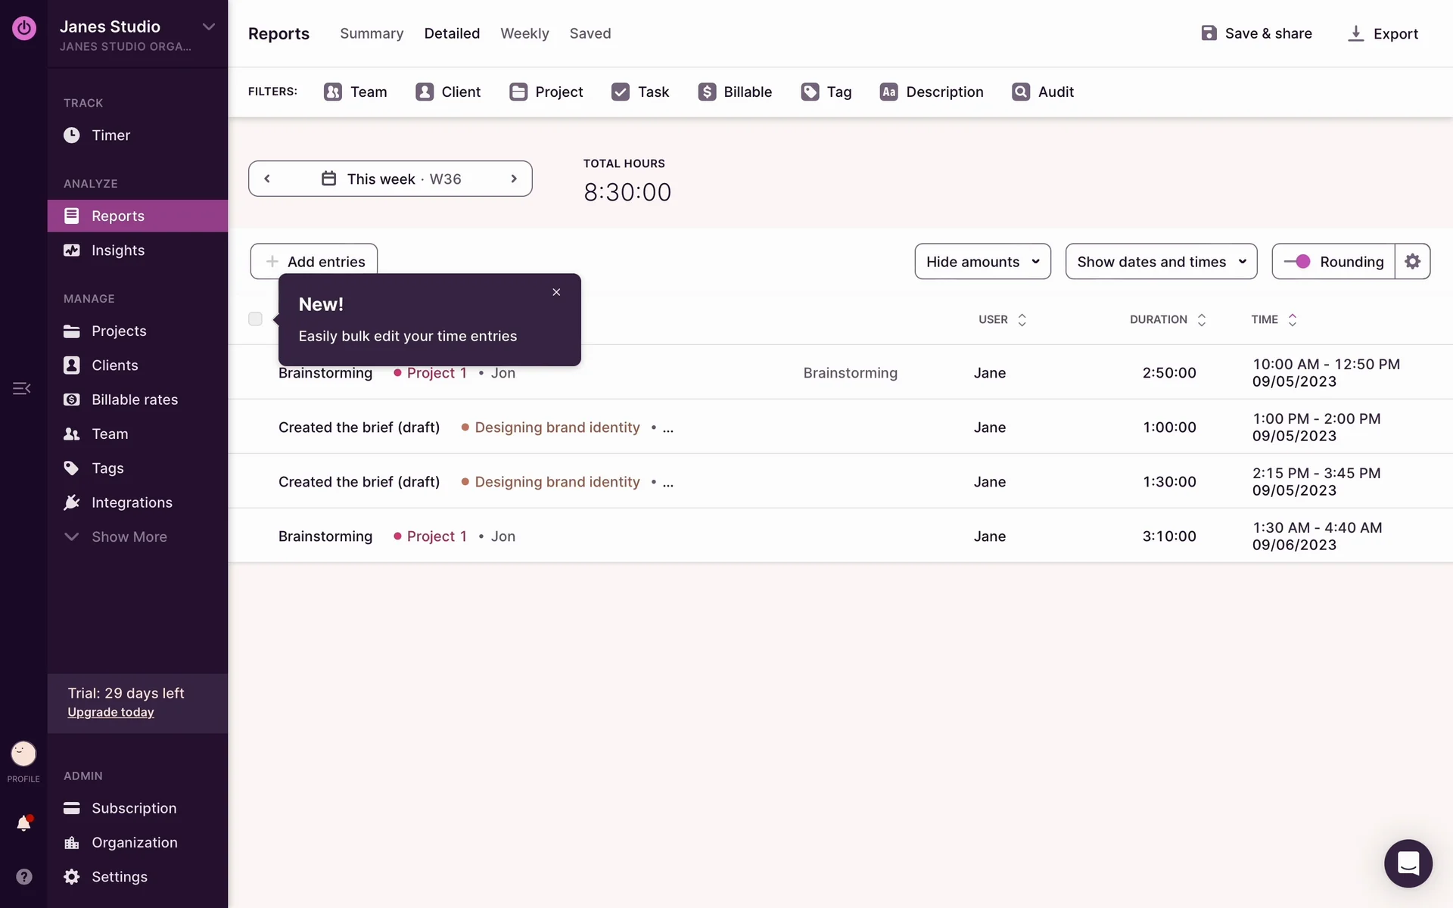Open the Integrations page
Screen dimensions: 1453x908
click(x=132, y=502)
